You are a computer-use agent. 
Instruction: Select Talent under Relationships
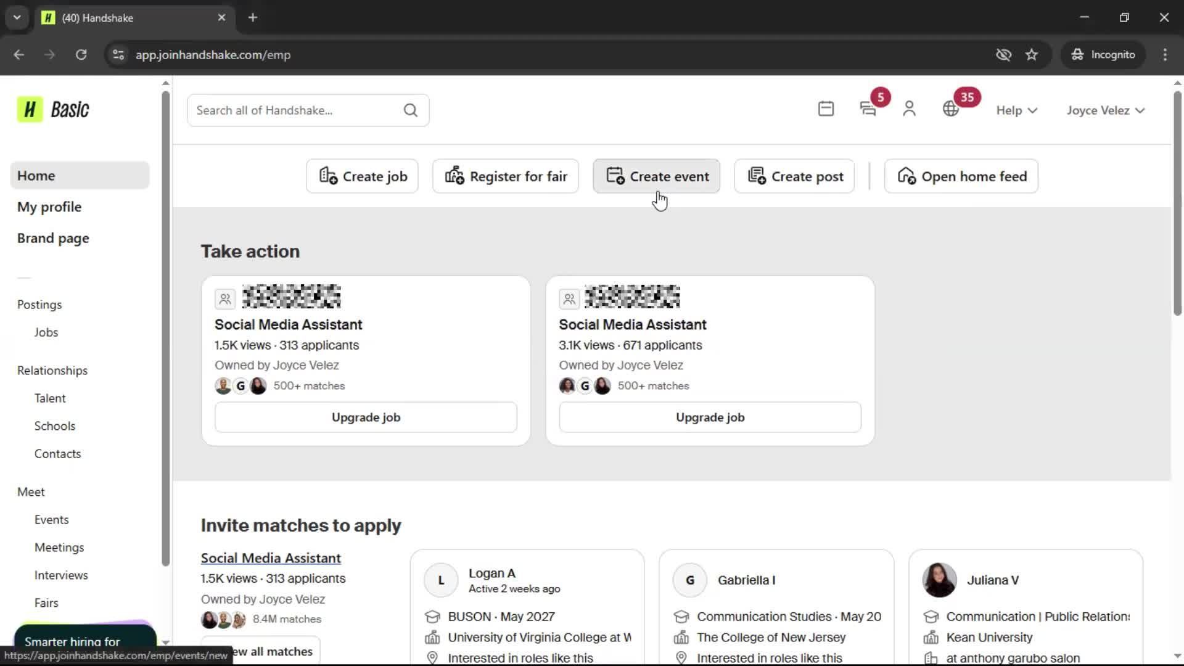[x=50, y=398]
